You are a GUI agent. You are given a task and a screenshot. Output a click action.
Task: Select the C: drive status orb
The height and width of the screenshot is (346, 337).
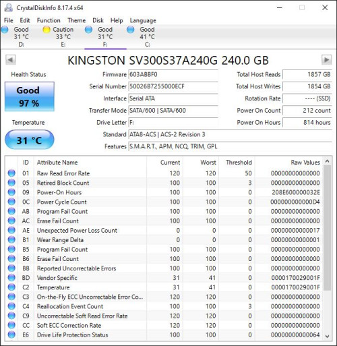(x=131, y=30)
